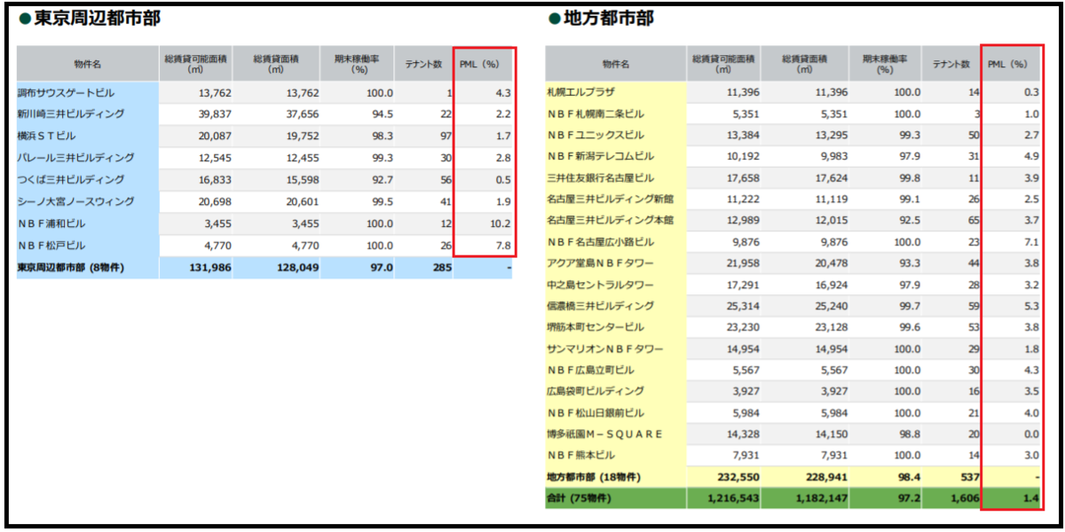This screenshot has width=1065, height=532.
Task: Click the '地方都市部 (18物件)' subtotal label
Action: pos(593,477)
